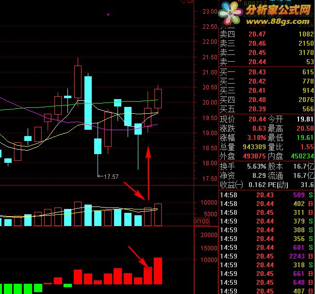The height and width of the screenshot is (294, 315).
Task: Select the 卖一 row at 20.44
Action: click(266, 62)
